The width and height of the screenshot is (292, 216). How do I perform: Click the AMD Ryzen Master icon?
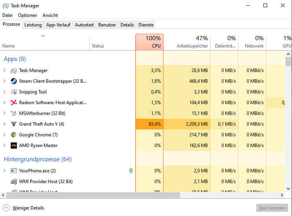pos(14,146)
